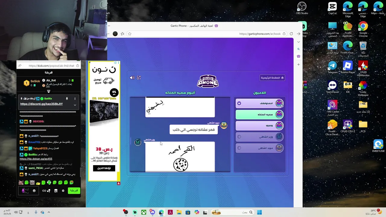This screenshot has height=217, width=386.
Task: Click the Gartic Phone logo
Action: coord(208,81)
